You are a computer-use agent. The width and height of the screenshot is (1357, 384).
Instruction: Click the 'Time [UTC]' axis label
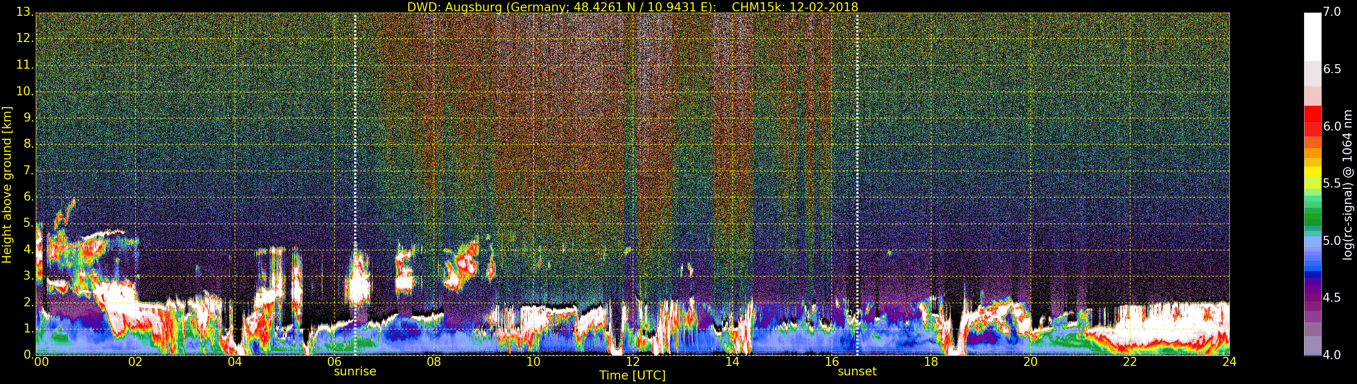pyautogui.click(x=632, y=375)
